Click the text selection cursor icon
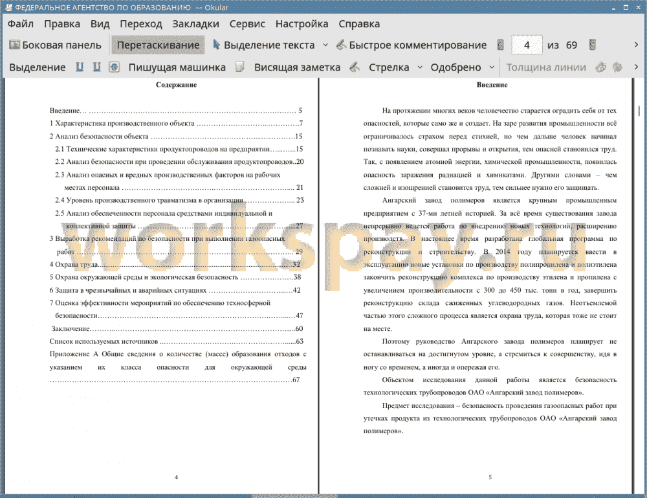The height and width of the screenshot is (498, 647). pos(216,45)
